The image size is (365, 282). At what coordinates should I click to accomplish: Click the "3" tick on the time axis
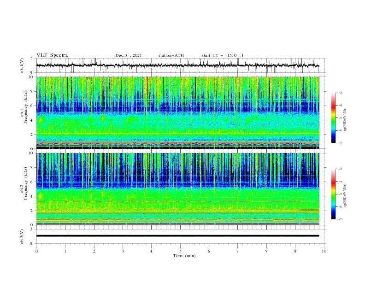tap(123, 251)
